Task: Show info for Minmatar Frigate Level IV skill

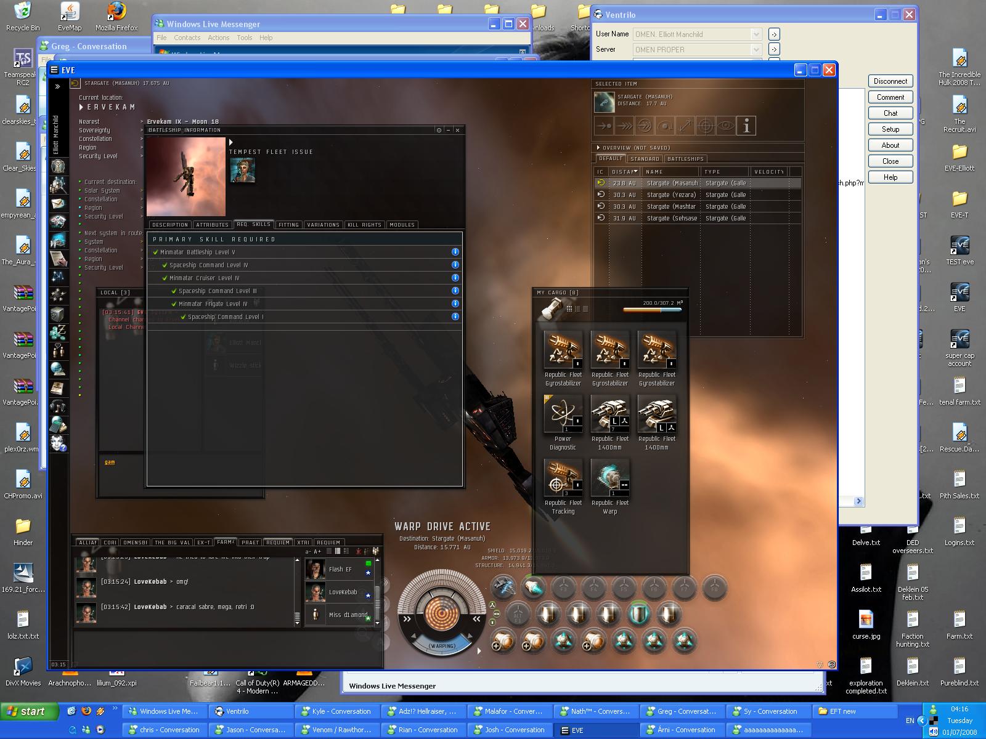Action: pyautogui.click(x=455, y=304)
